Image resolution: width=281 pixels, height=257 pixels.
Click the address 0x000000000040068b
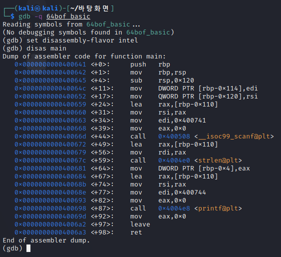point(50,184)
